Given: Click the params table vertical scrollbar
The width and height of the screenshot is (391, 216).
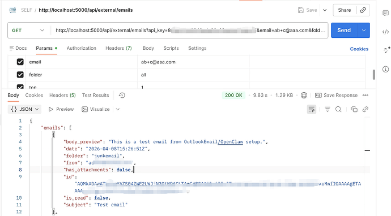Looking at the screenshot, I should 374,75.
